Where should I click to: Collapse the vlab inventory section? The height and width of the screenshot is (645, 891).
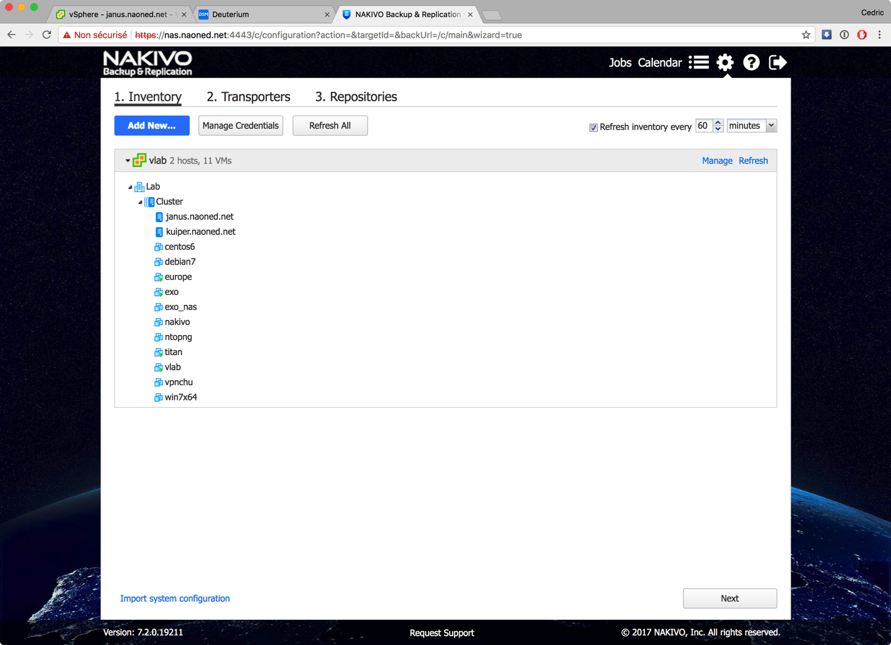[127, 161]
